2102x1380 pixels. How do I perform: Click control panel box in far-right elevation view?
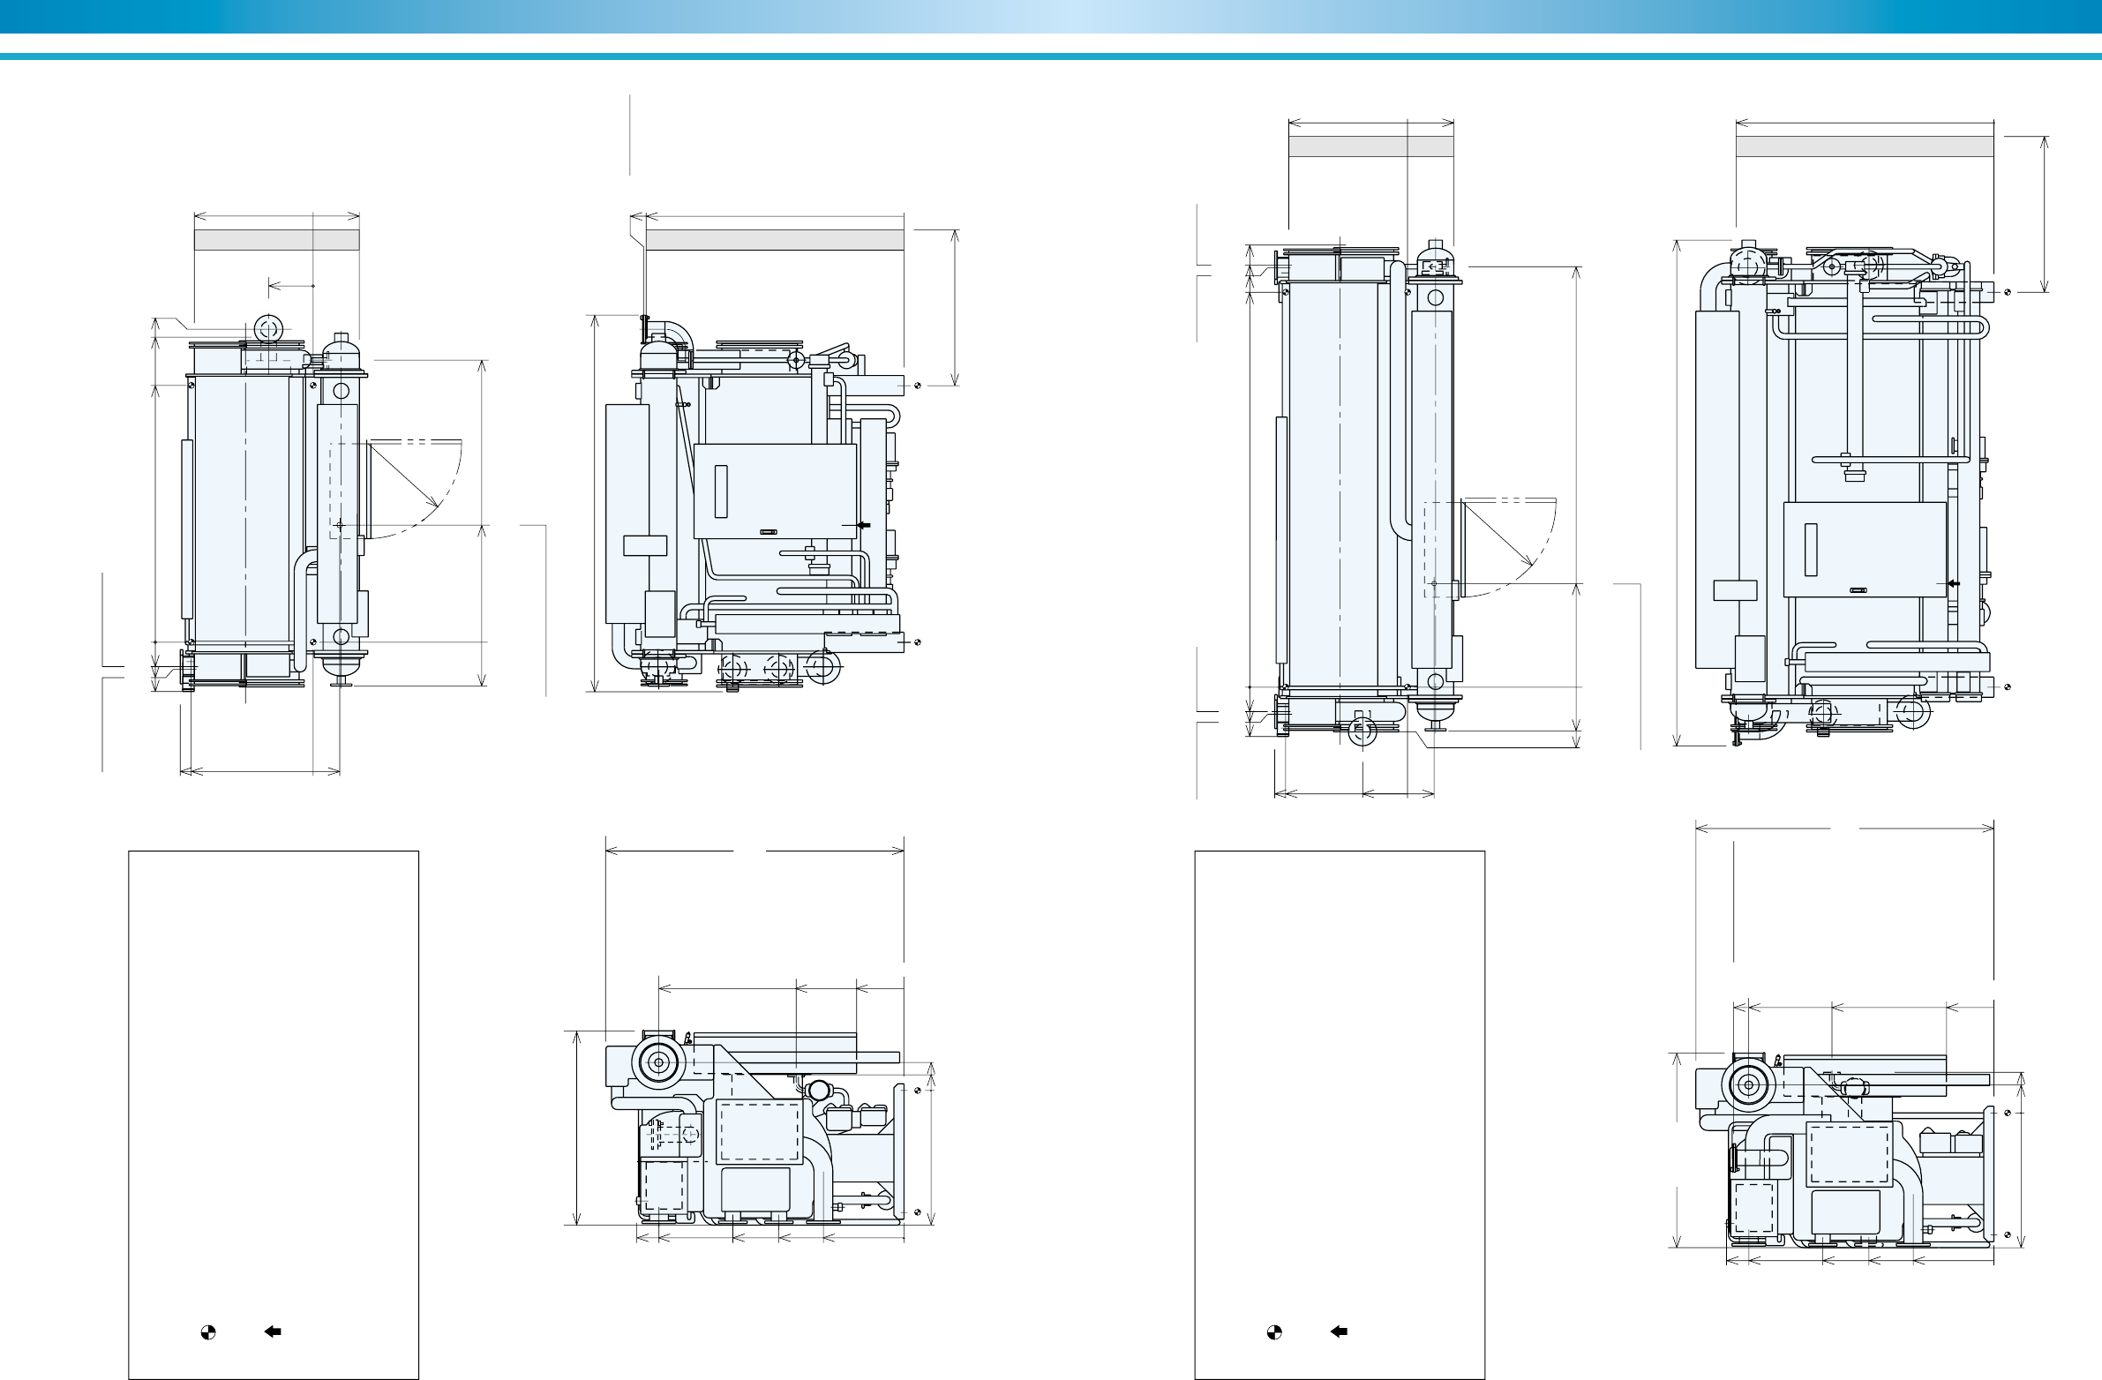pos(1865,549)
